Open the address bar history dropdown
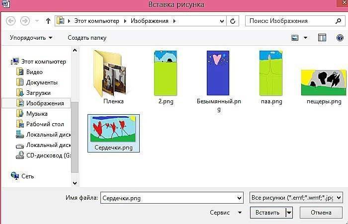The width and height of the screenshot is (348, 224). 222,21
